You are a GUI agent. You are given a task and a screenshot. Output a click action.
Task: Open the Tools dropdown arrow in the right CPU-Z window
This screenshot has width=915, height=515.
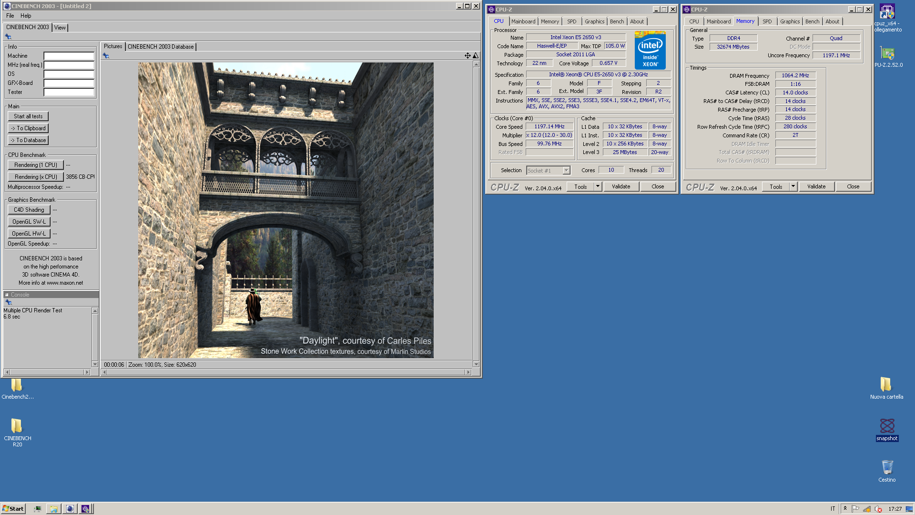[x=793, y=186]
